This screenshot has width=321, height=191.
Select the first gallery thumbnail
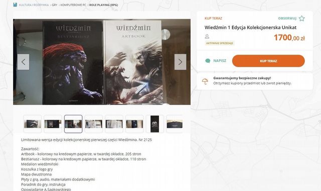[33, 124]
